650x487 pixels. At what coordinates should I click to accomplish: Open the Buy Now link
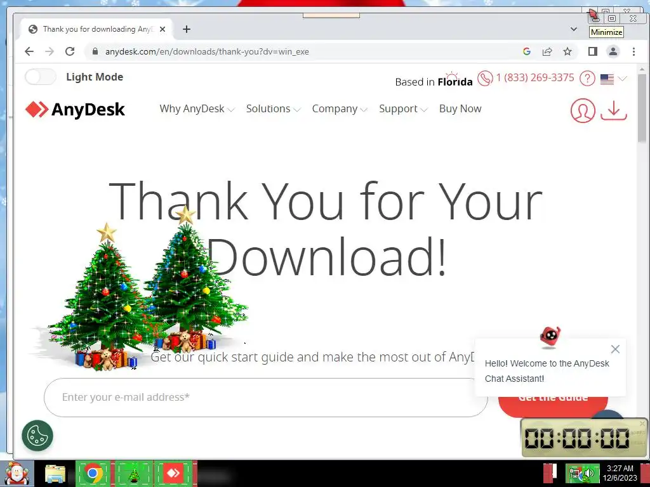[460, 108]
